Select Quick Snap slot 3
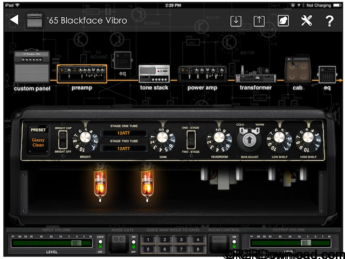The width and height of the screenshot is (345, 259). [181, 240]
